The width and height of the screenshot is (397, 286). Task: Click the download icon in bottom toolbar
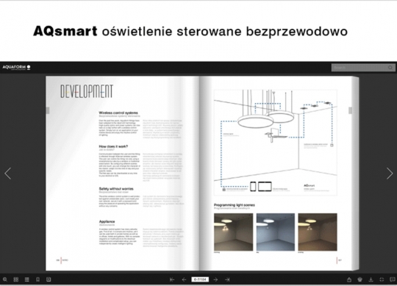point(371,279)
